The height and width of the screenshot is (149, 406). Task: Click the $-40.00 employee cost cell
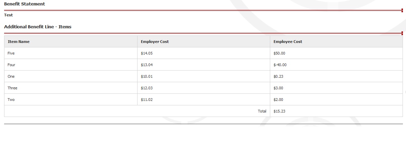[x=280, y=65]
